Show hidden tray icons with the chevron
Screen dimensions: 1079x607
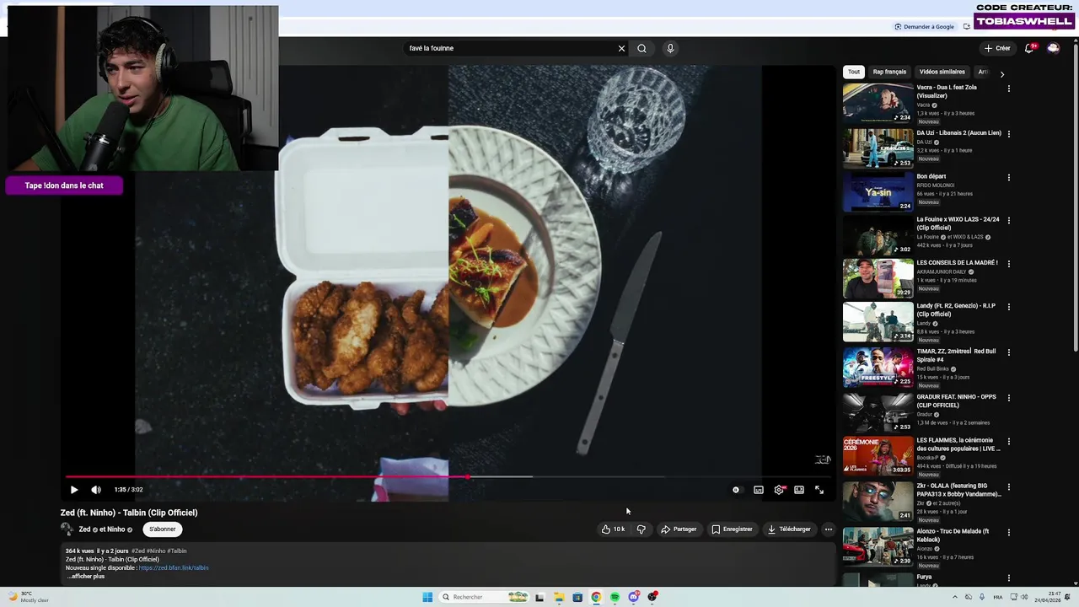pos(955,598)
